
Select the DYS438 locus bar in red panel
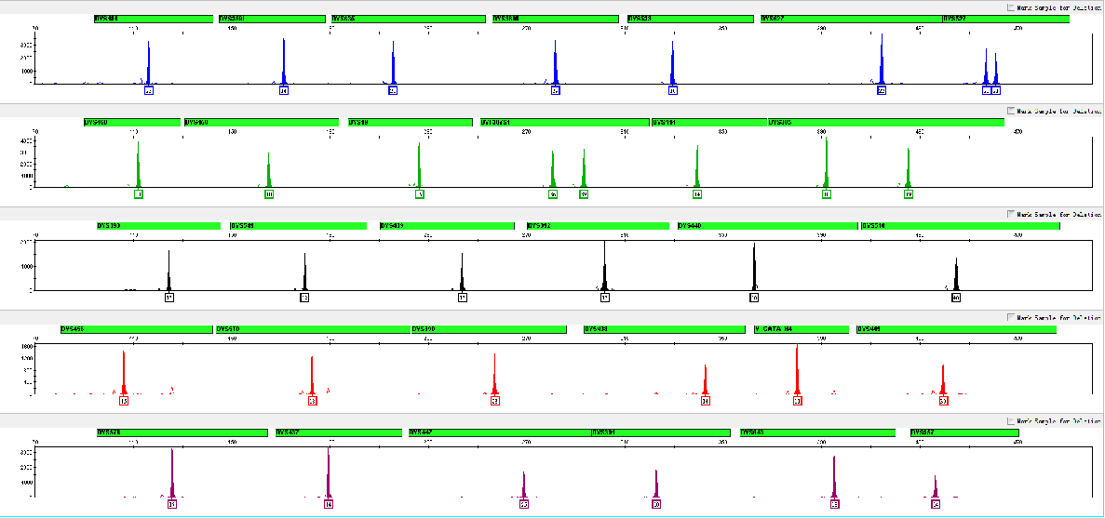(665, 329)
